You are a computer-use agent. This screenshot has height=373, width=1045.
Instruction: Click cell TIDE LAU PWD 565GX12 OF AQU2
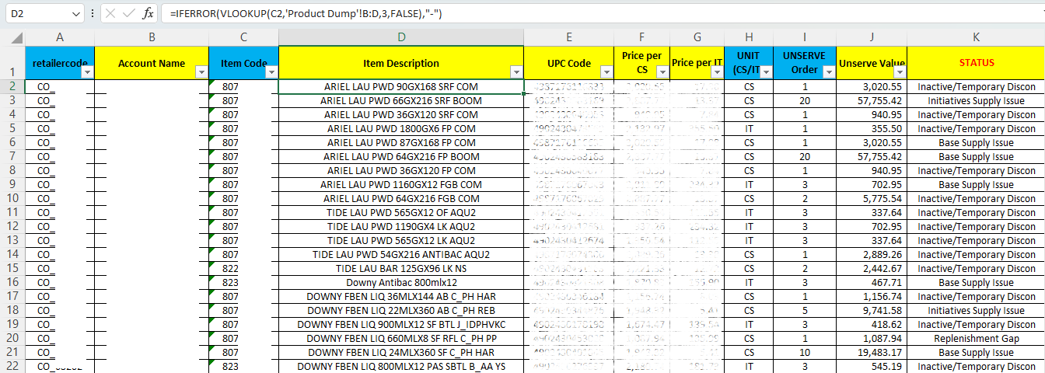(401, 212)
